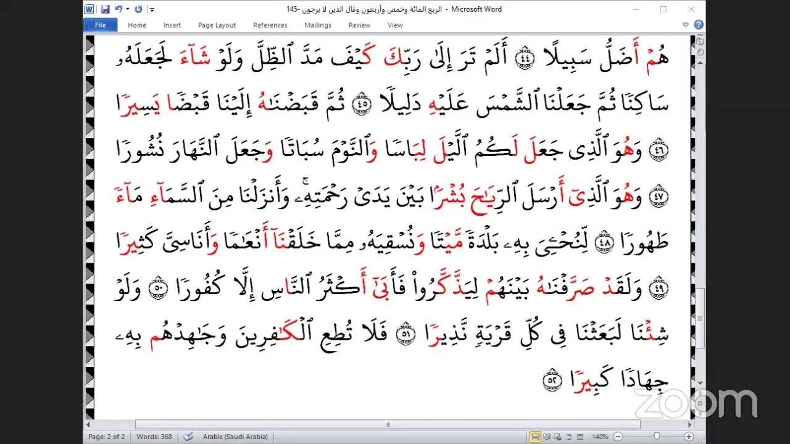Toggle the ruler button atop vertical scrollbar
This screenshot has height=444, width=790.
[700, 41]
